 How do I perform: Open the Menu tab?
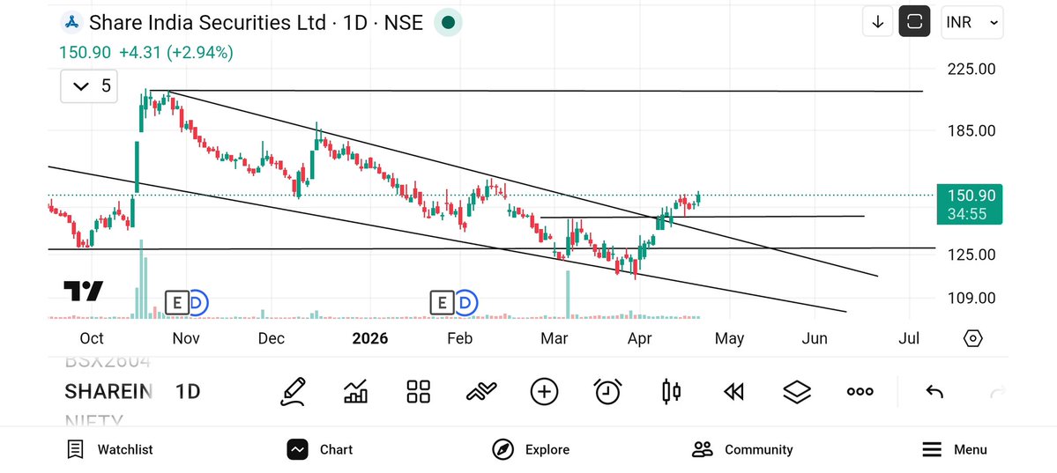(x=954, y=449)
